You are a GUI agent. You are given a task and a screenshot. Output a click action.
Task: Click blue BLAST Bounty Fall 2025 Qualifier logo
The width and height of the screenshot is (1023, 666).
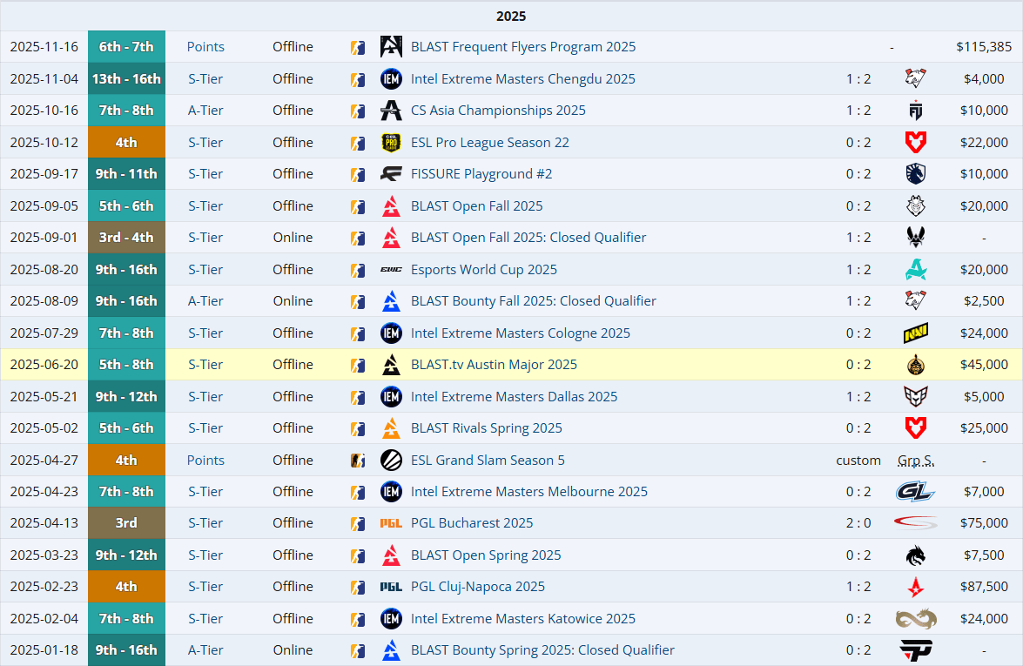391,301
